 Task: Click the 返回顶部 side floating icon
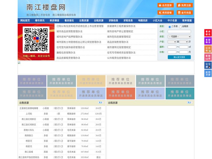(208, 73)
